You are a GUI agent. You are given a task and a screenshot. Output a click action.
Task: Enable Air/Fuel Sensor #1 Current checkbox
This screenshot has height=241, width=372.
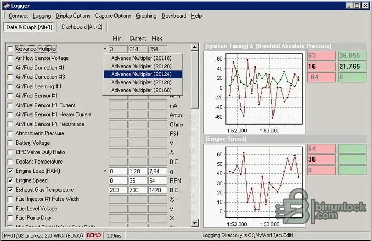click(10, 105)
